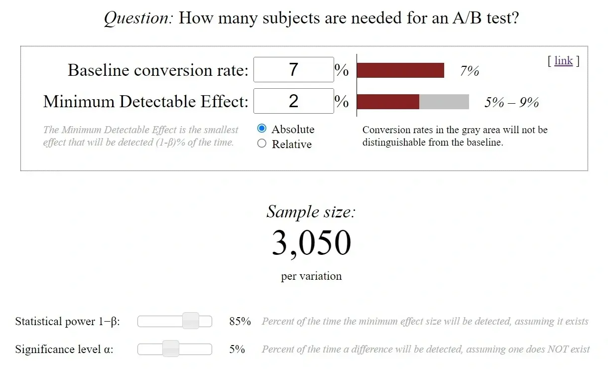Click the Significance level α label
This screenshot has height=369, width=608.
point(64,349)
